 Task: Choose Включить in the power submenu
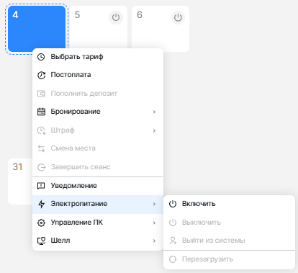click(229, 204)
